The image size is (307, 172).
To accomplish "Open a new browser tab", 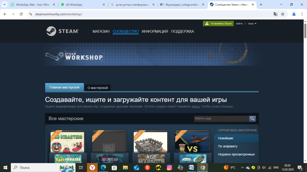I will pos(261,5).
